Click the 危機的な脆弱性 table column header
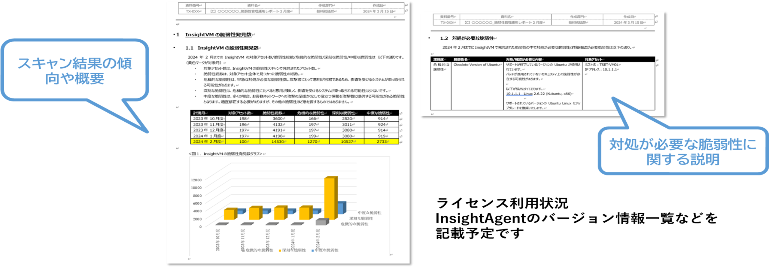The image size is (769, 267). pyautogui.click(x=312, y=113)
